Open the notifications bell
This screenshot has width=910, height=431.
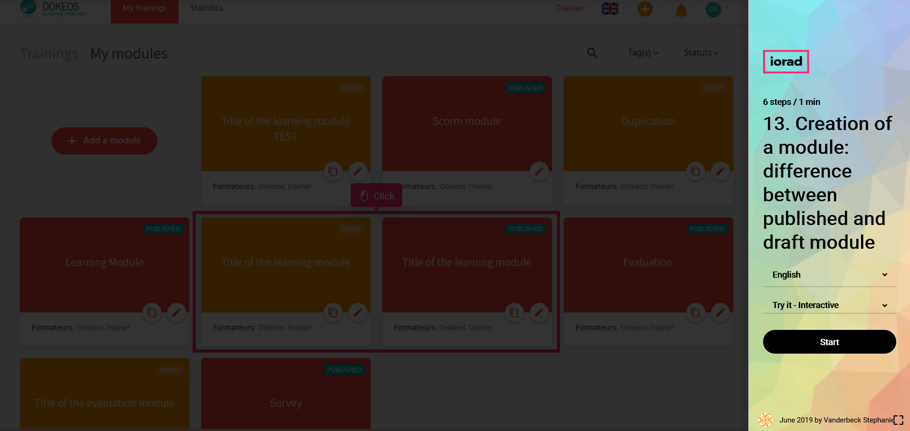pyautogui.click(x=681, y=10)
